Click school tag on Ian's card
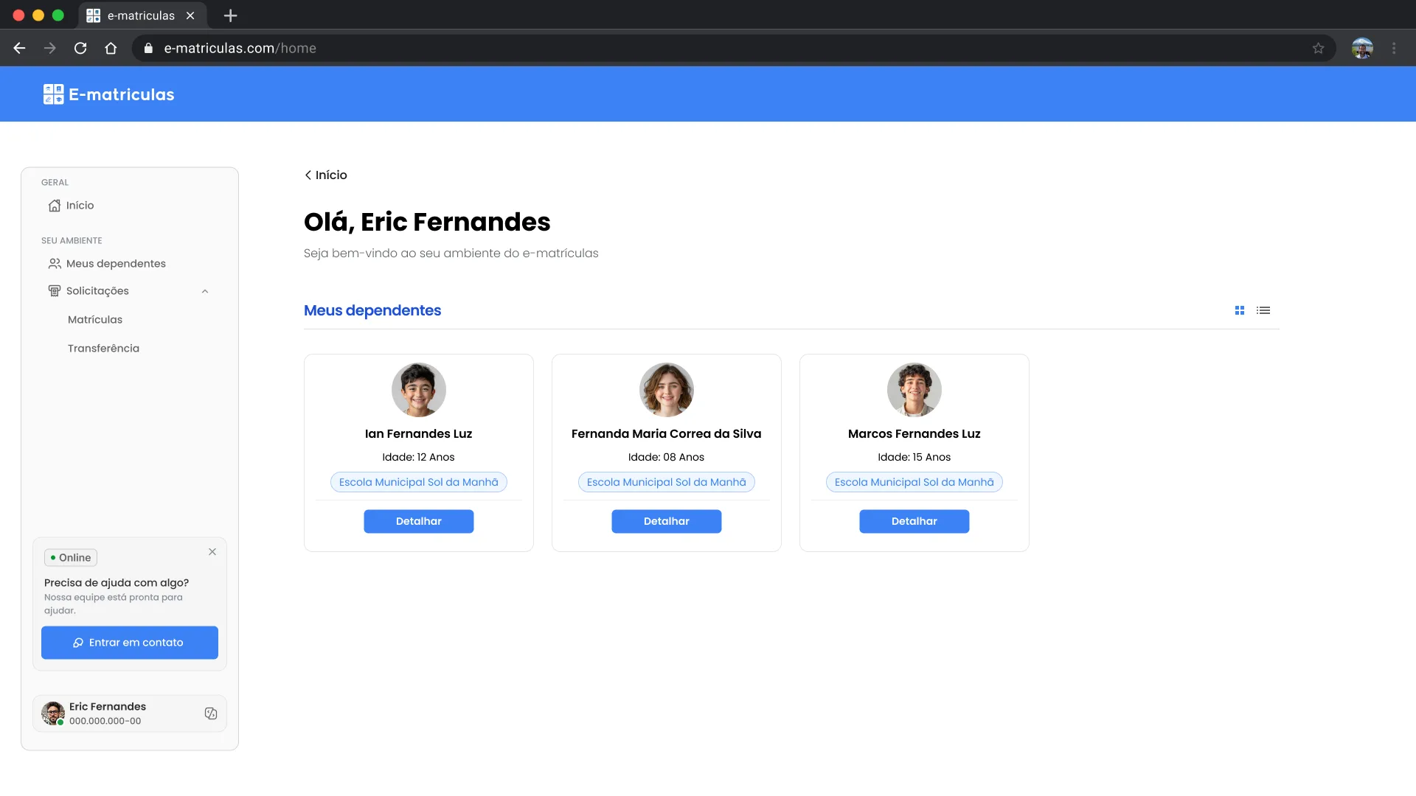1416x796 pixels. pyautogui.click(x=419, y=482)
